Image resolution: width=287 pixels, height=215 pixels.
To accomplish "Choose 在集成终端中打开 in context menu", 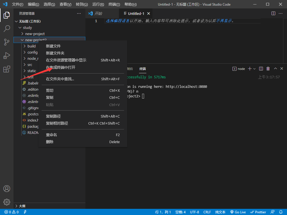I will click(x=83, y=67).
